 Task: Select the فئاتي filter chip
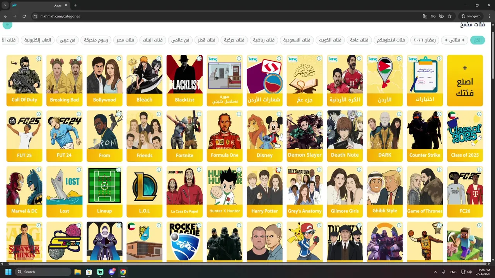coord(454,40)
